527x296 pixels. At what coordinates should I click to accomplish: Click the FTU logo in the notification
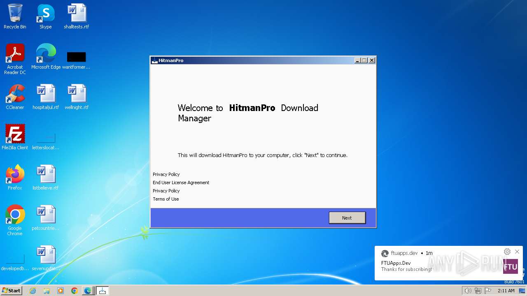(x=511, y=266)
